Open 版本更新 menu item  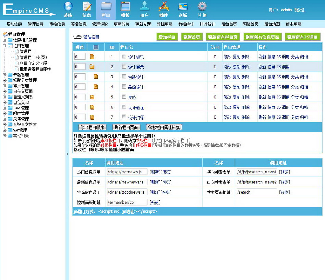point(294,24)
